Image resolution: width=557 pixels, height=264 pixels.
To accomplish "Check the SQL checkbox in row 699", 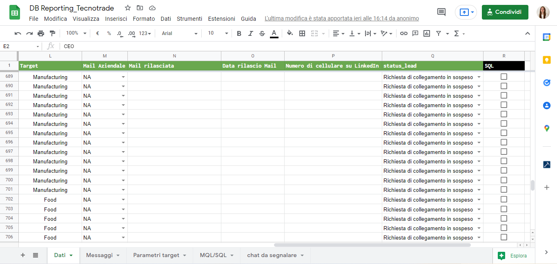I will (504, 170).
